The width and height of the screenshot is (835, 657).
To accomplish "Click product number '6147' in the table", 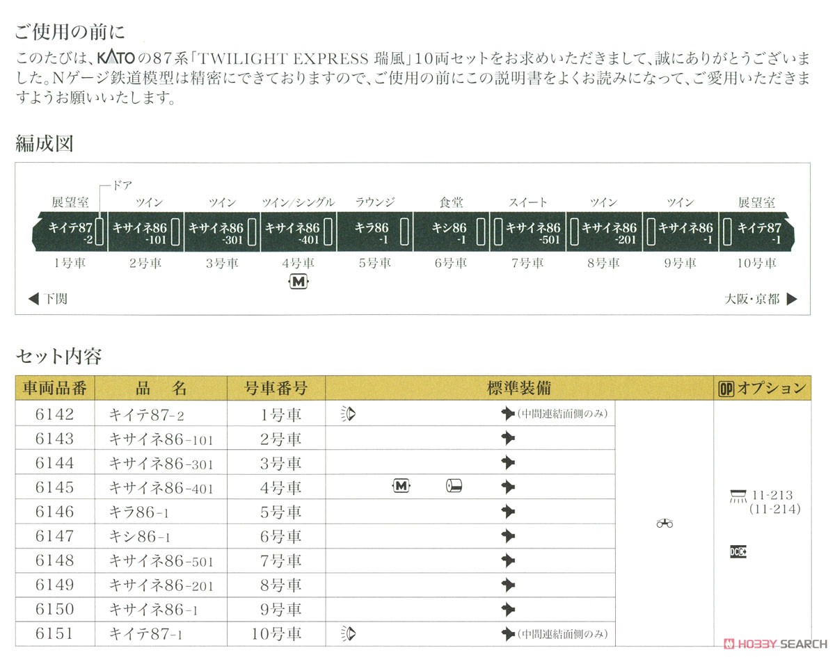I will (54, 536).
